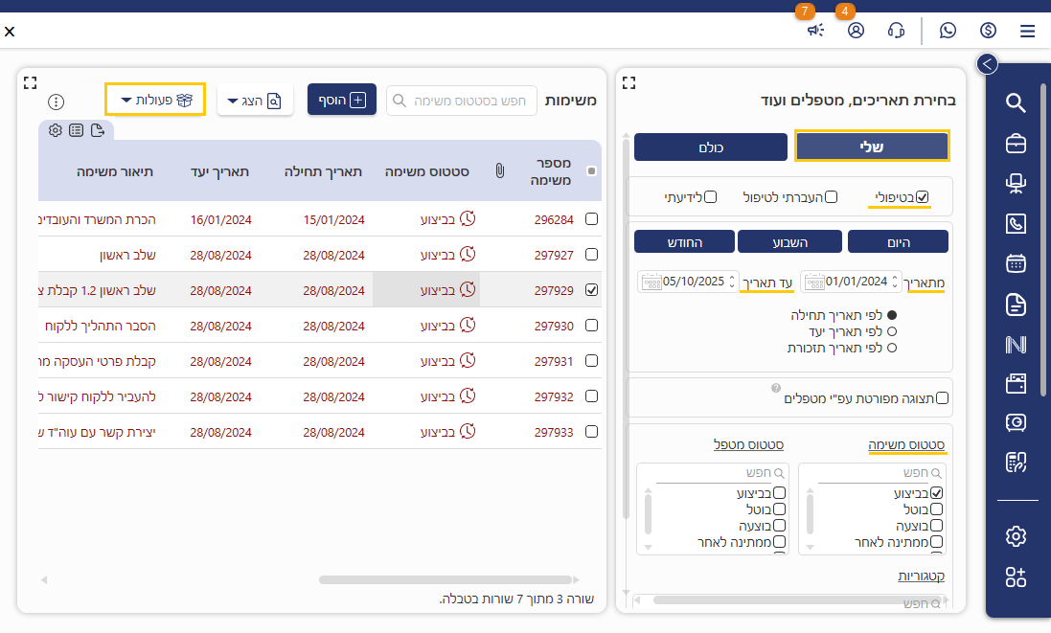Select the לפי תאריך יעד radio option

point(892,331)
